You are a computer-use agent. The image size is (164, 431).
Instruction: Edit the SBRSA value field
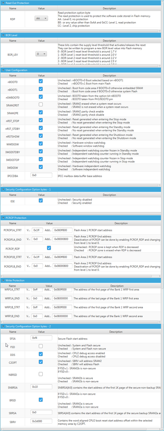click(41, 412)
